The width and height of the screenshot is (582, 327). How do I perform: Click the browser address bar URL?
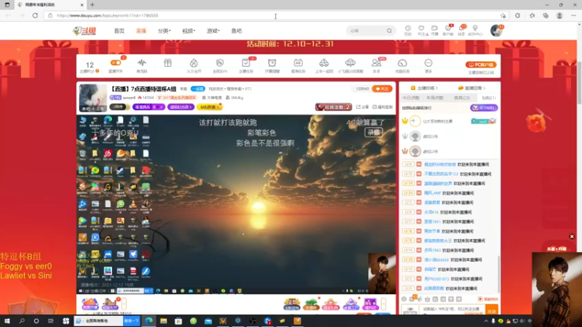click(x=108, y=15)
